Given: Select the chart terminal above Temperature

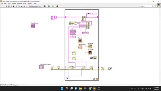Looking at the screenshot, I should (80, 41).
